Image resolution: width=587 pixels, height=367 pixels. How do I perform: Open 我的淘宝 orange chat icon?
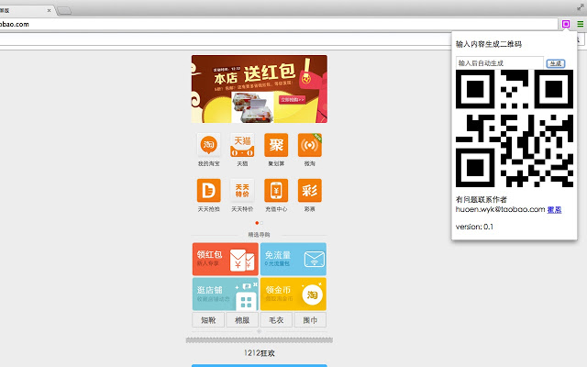(208, 145)
